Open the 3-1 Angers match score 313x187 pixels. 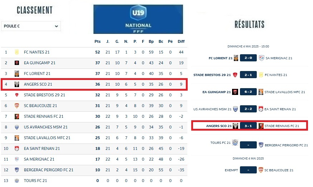coord(248,126)
